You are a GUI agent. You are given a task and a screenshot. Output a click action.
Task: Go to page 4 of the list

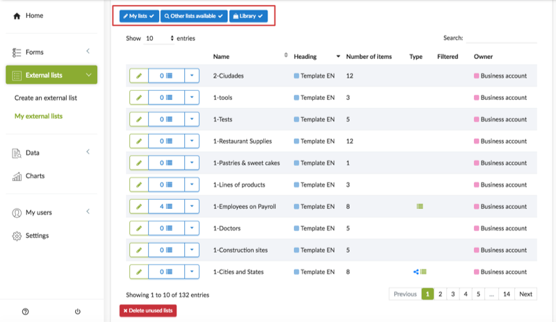[x=466, y=294]
